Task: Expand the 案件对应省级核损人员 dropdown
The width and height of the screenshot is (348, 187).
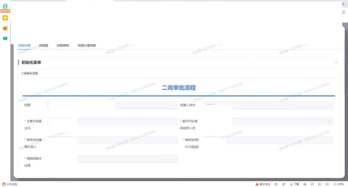Action: [x=329, y=121]
